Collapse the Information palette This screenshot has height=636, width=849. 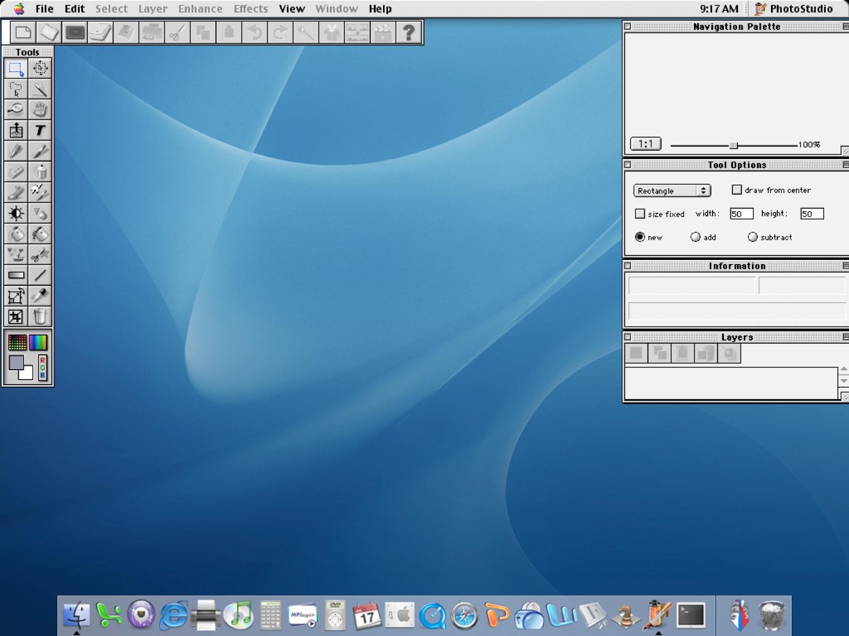tap(845, 266)
